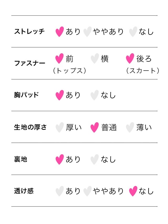Select the pink heart next to 前 (トップス)

59,58
